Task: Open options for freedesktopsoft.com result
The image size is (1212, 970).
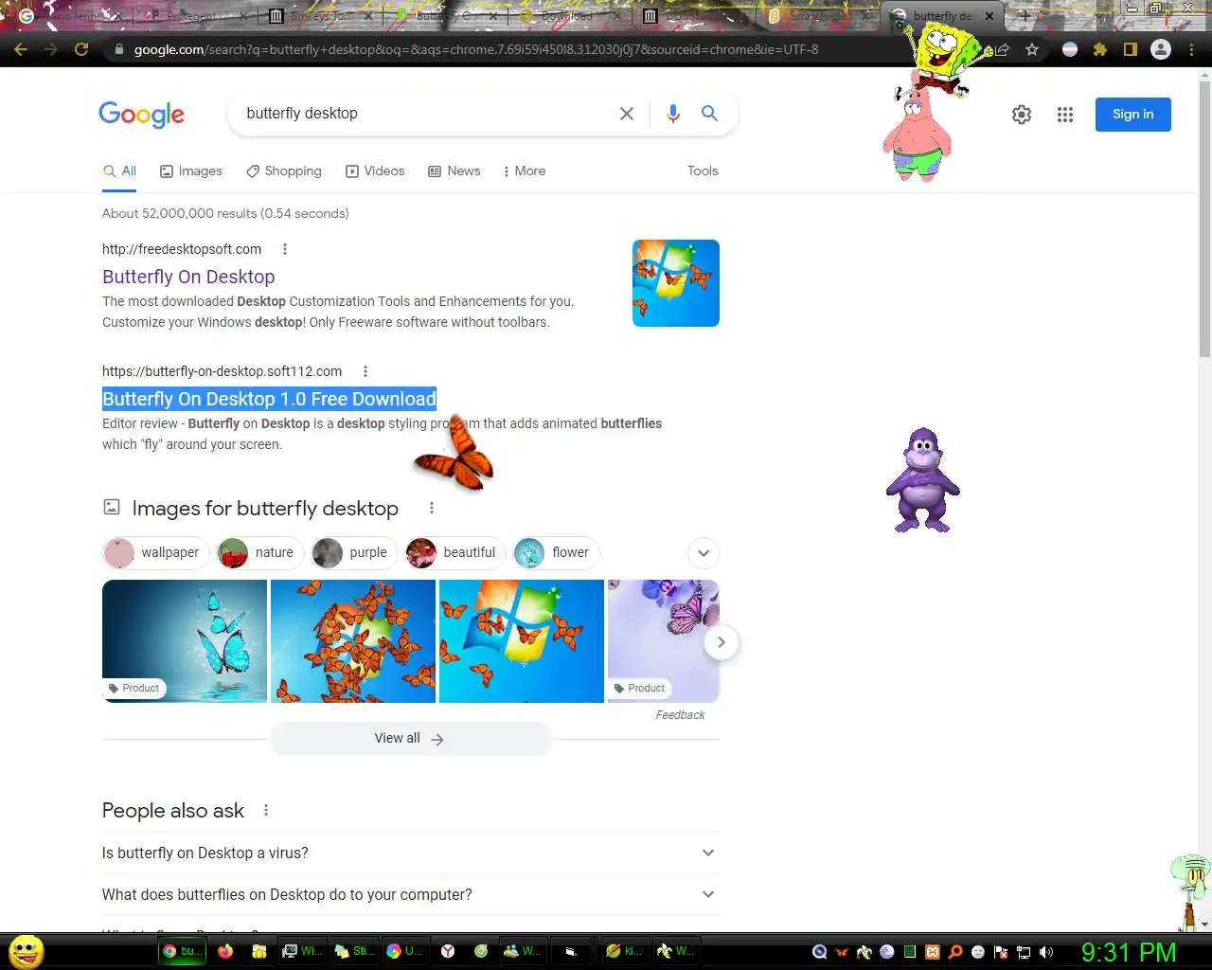Action: [285, 249]
